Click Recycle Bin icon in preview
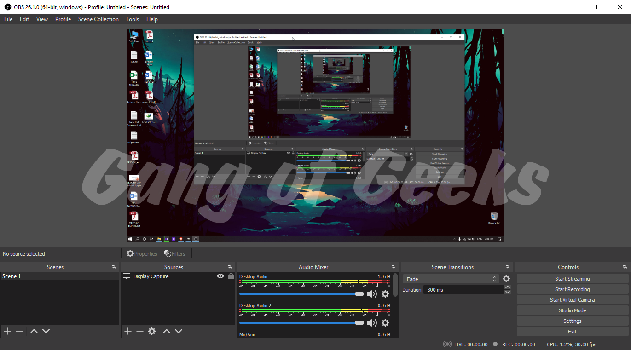This screenshot has width=631, height=350. coord(494,218)
